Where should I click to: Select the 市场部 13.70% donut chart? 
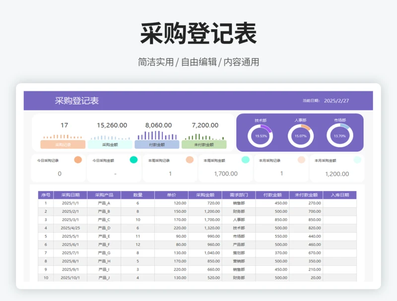(x=340, y=136)
